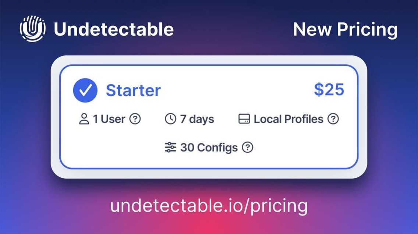Click the Local Profiles label

coord(288,119)
